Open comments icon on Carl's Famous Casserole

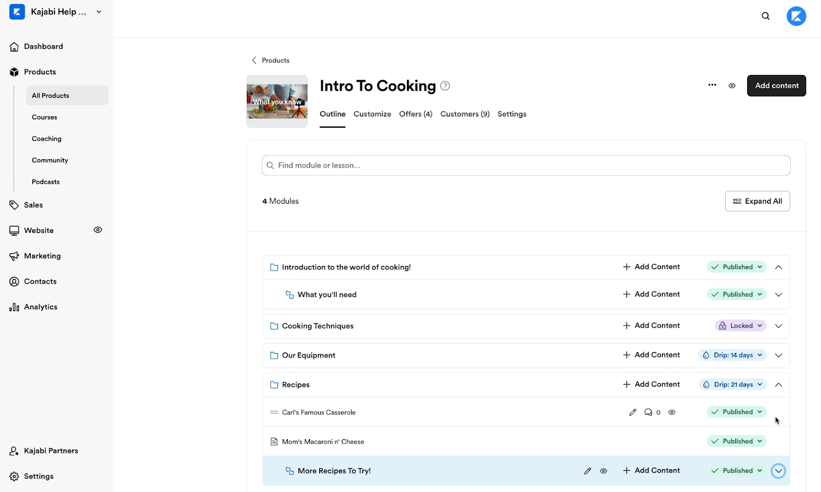pos(649,412)
